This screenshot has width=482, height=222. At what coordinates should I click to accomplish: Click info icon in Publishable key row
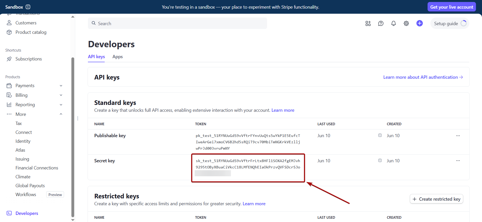click(380, 135)
